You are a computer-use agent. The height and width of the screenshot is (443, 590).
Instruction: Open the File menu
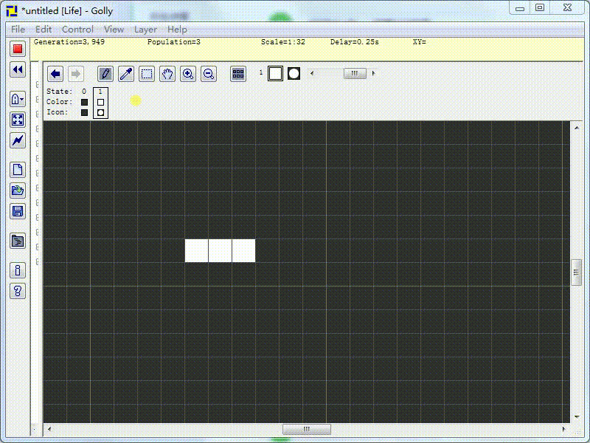pyautogui.click(x=18, y=30)
